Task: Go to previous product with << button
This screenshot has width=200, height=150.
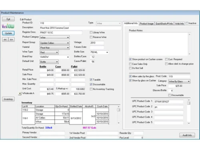Action: point(5,40)
